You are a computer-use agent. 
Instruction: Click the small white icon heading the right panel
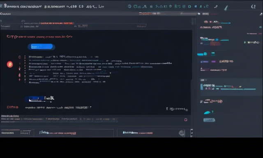(199, 14)
